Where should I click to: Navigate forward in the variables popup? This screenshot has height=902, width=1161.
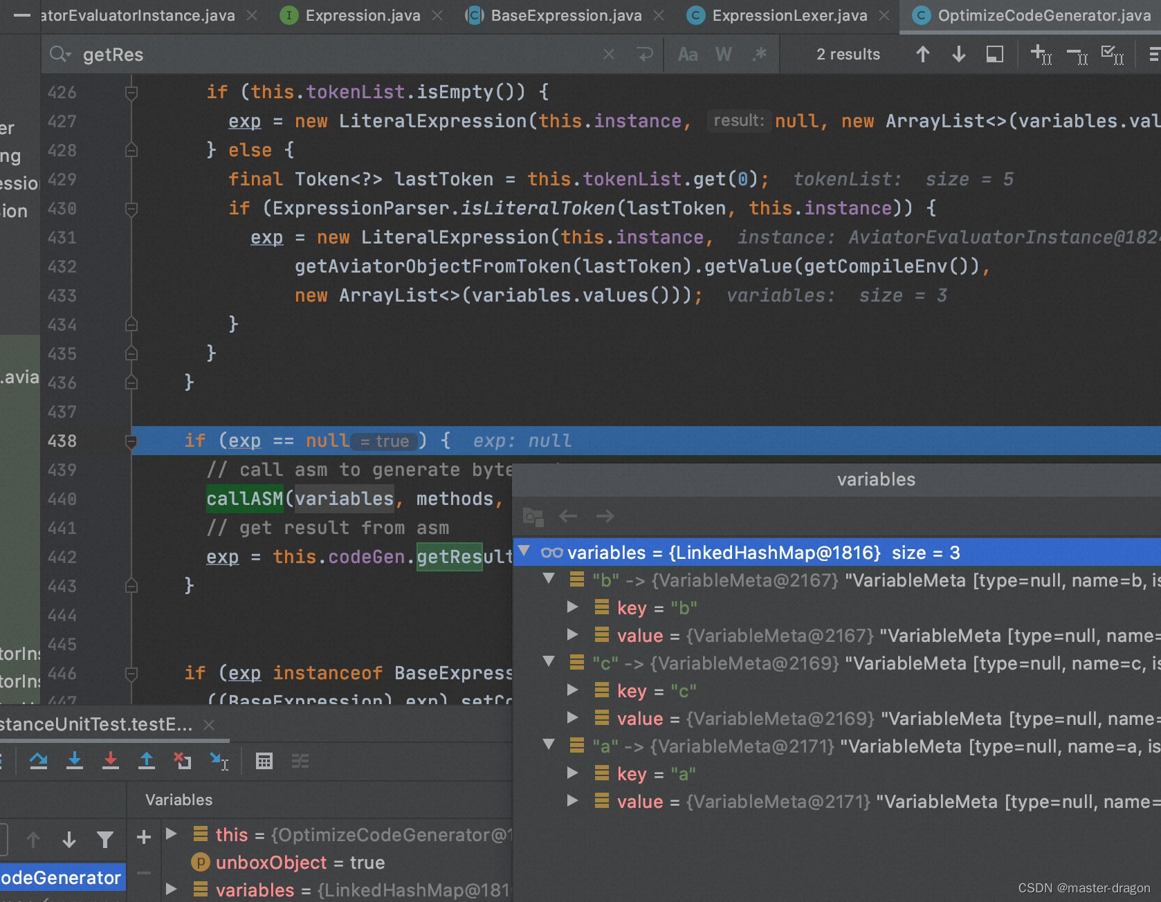[x=605, y=516]
